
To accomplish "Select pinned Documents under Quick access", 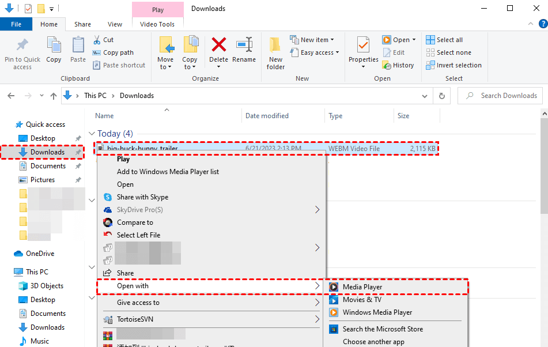I will 48,166.
